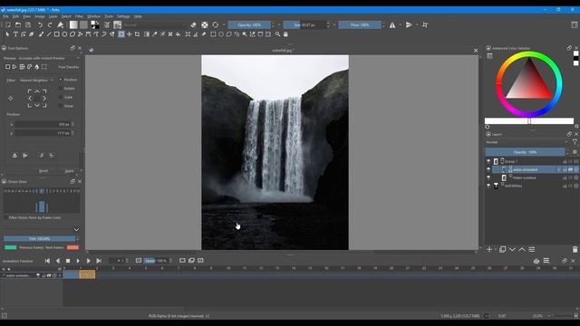Image resolution: width=580 pixels, height=326 pixels.
Task: Choose the Ellipse shape tool
Action: pos(64,34)
